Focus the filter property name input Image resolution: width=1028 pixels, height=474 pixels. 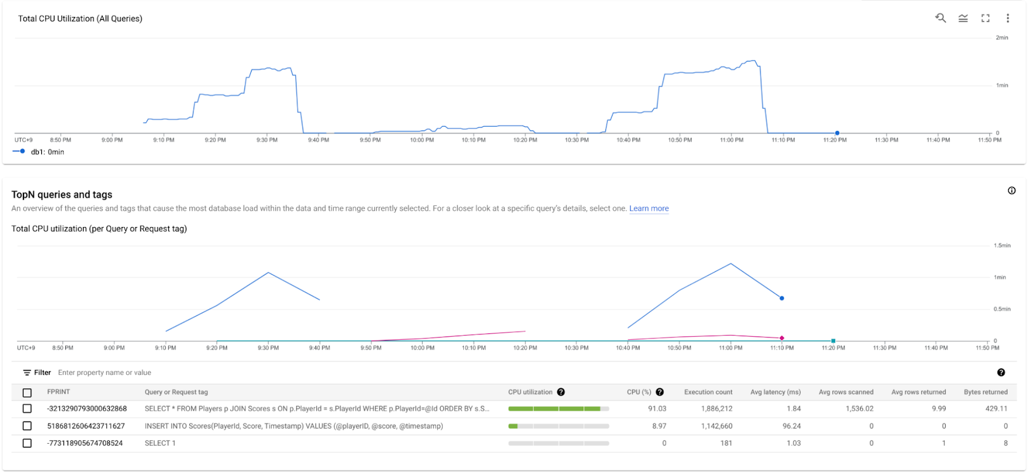coord(105,373)
